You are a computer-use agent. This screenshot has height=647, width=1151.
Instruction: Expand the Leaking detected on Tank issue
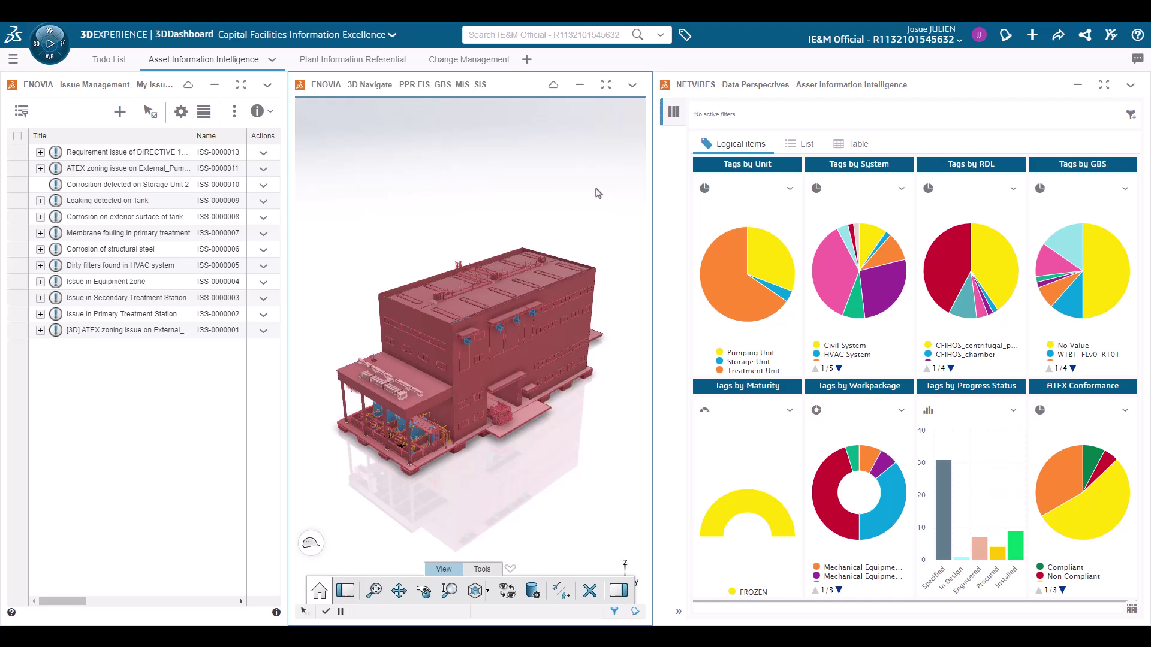tap(40, 201)
